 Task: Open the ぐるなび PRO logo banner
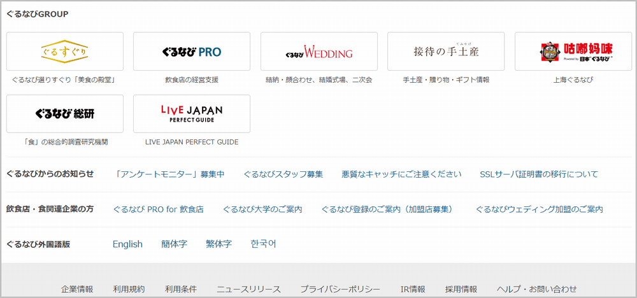pyautogui.click(x=191, y=51)
